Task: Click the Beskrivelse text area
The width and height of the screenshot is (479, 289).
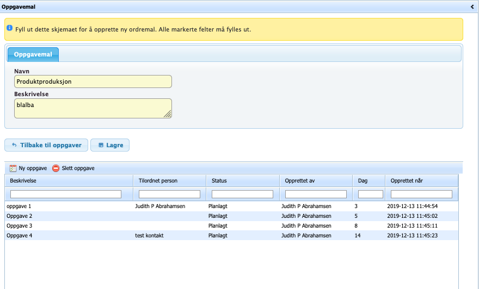Action: [90, 108]
